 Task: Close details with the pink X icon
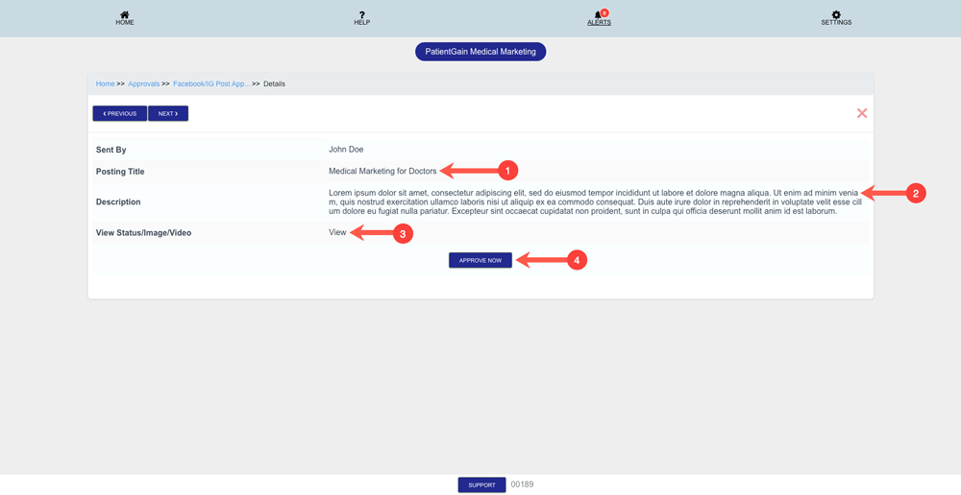tap(862, 113)
